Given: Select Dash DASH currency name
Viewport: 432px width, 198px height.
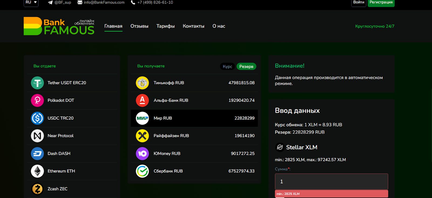Looking at the screenshot, I should point(59,154).
